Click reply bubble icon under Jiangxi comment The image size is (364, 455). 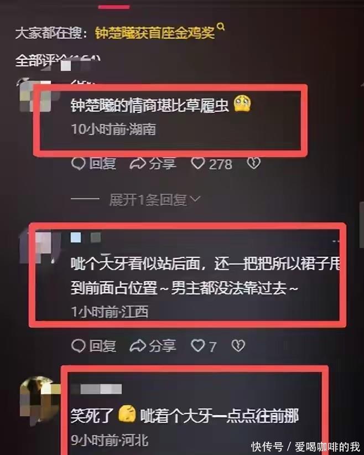(x=79, y=346)
